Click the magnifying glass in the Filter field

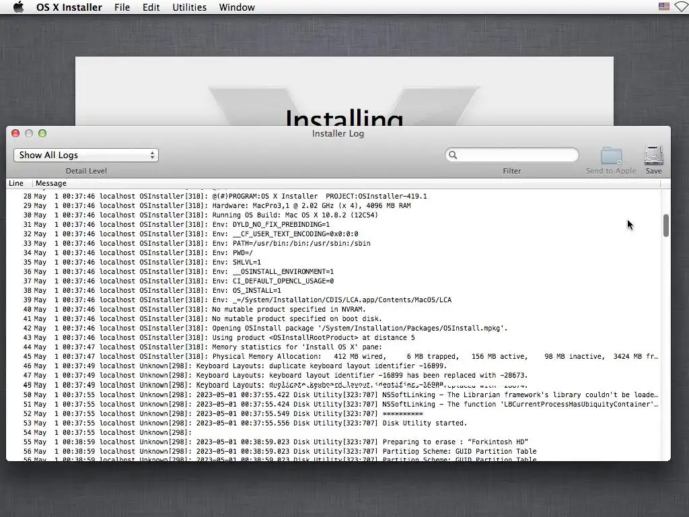pyautogui.click(x=453, y=155)
